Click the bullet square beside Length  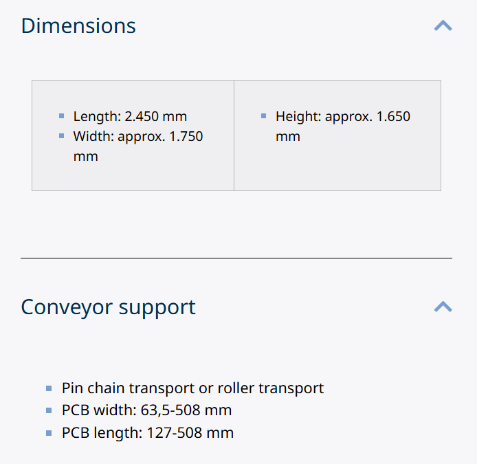62,116
